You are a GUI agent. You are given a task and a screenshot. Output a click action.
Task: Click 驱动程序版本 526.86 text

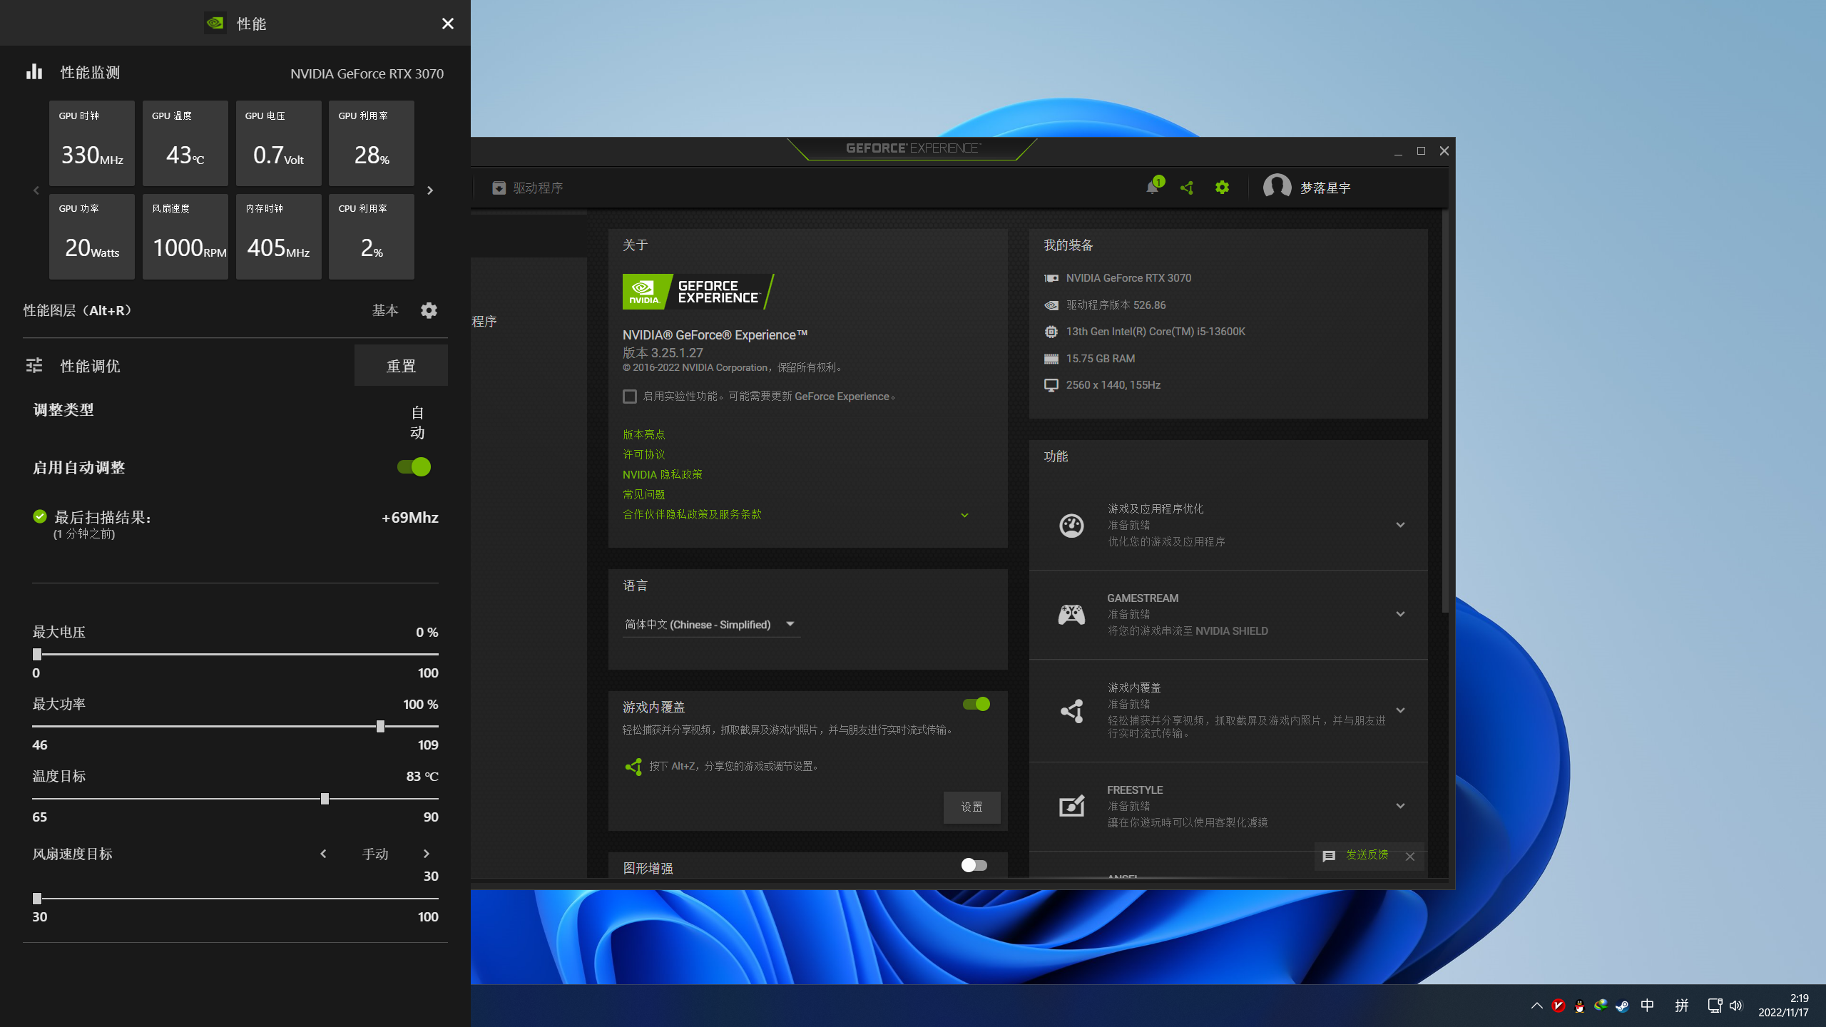[1116, 305]
